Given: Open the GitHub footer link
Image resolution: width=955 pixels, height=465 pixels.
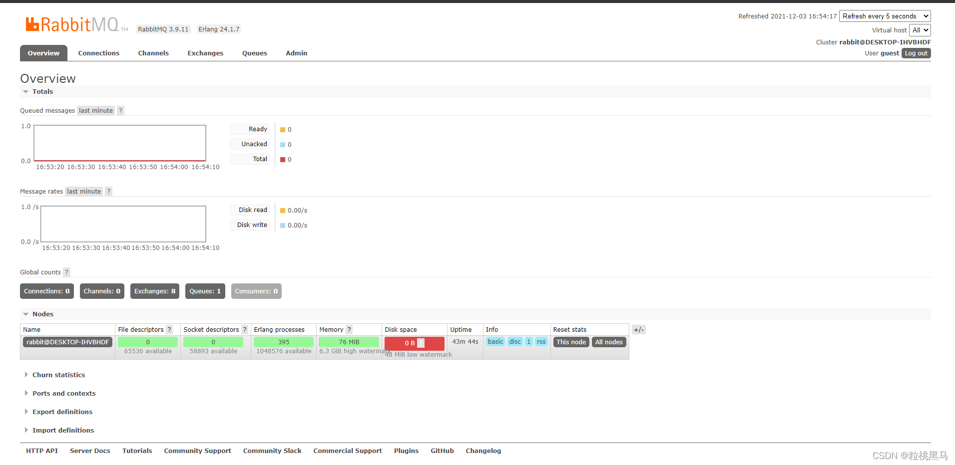Looking at the screenshot, I should [443, 451].
